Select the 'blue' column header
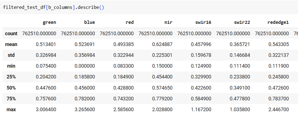This screenshot has height=117, width=298. click(x=89, y=22)
